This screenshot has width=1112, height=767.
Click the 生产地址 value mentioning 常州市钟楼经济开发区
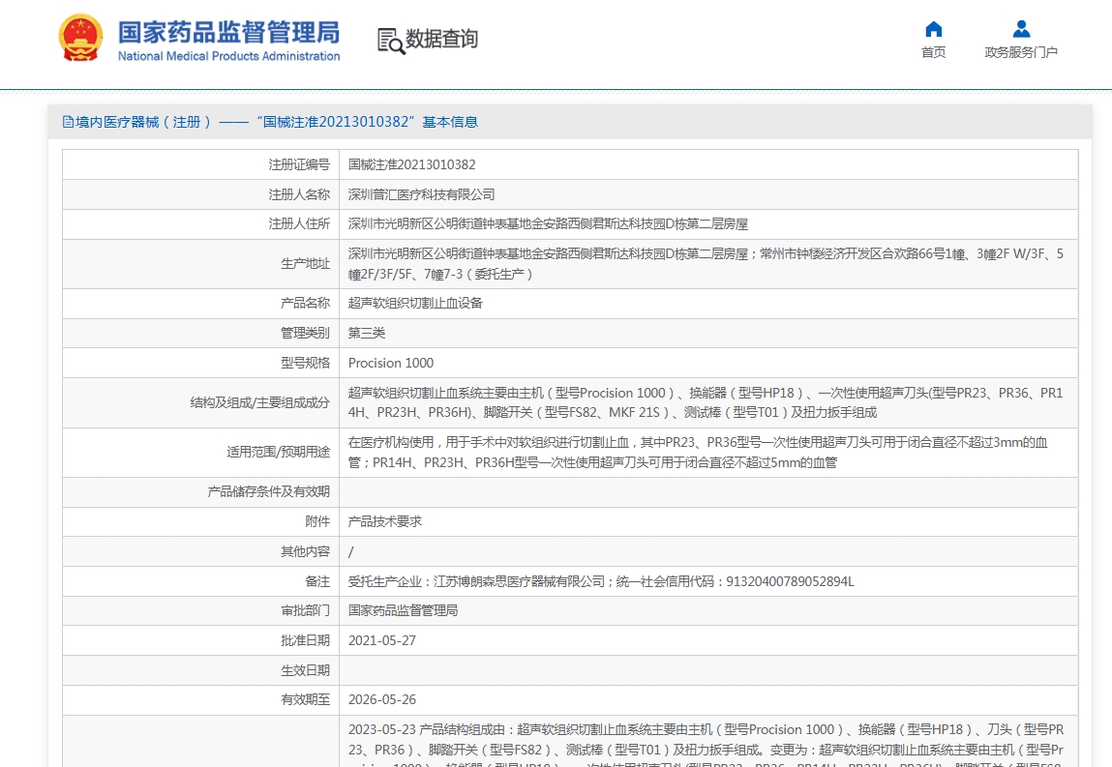[x=706, y=264]
